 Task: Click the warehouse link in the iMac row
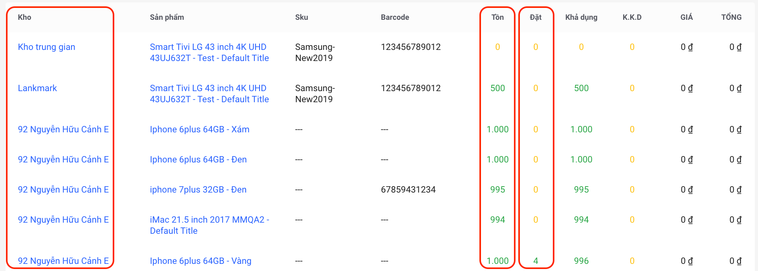[63, 219]
